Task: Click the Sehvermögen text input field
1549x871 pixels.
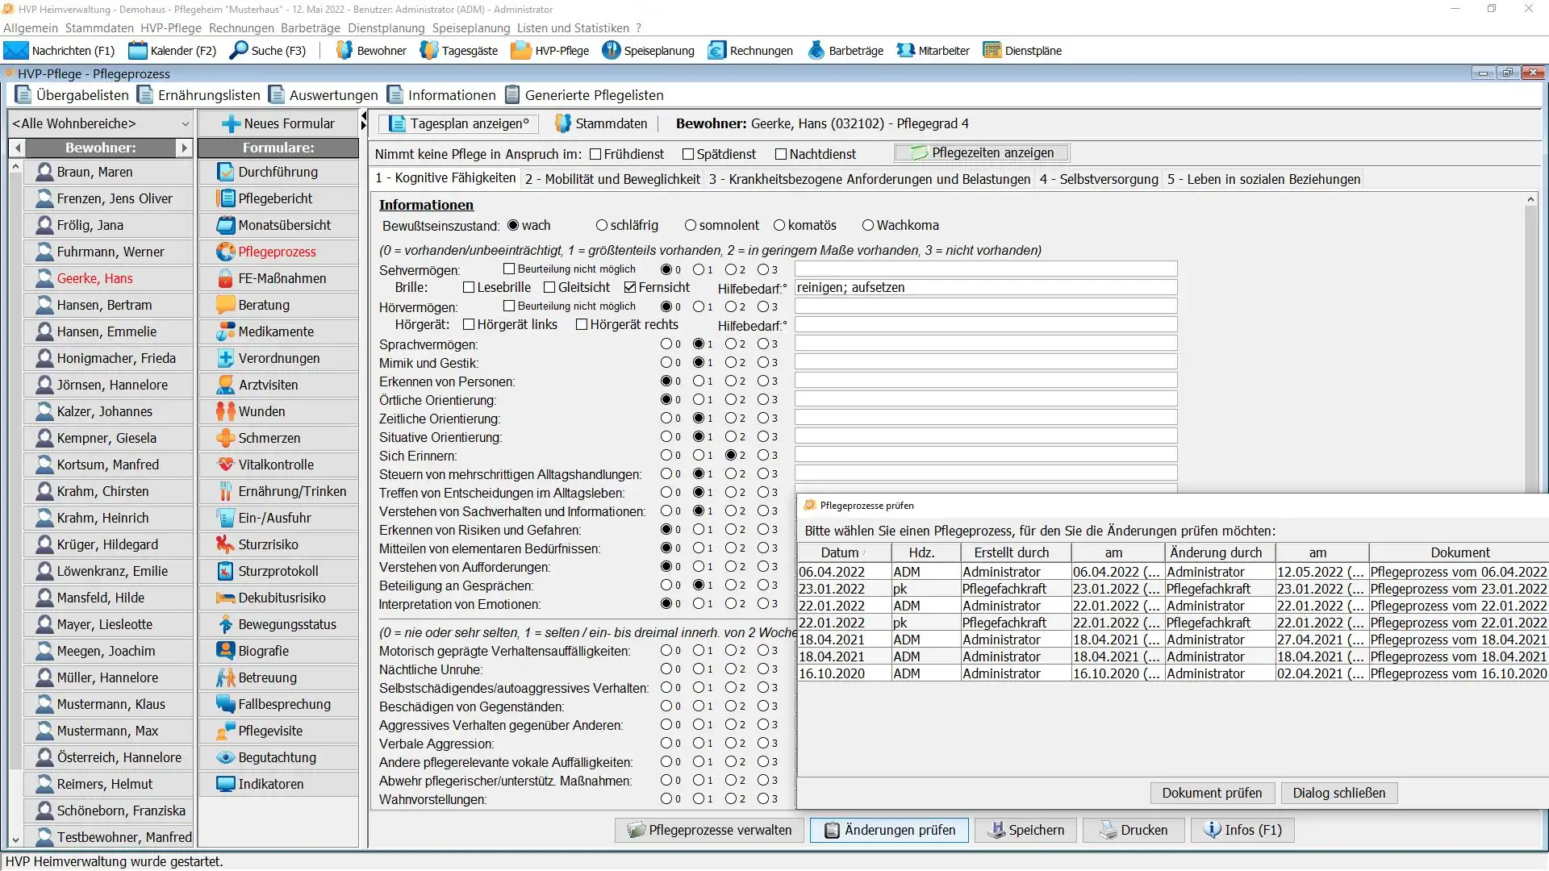Action: point(985,269)
